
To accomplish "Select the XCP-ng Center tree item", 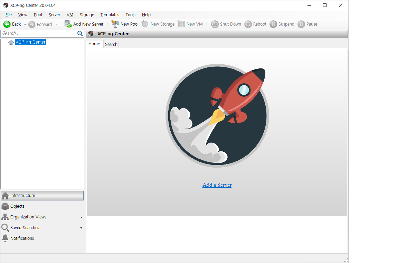I will [30, 42].
